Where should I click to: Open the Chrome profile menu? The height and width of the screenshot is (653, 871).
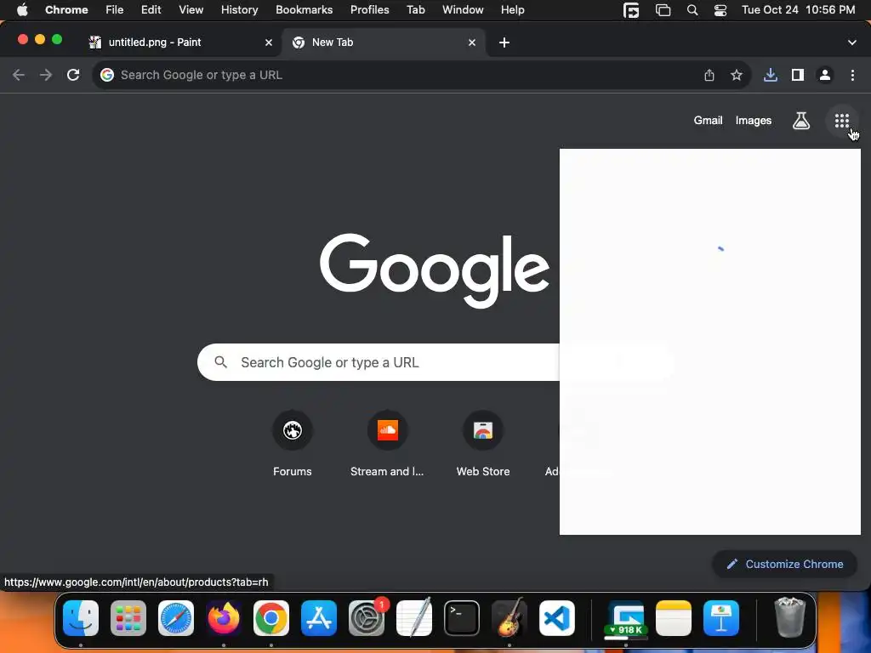point(825,75)
